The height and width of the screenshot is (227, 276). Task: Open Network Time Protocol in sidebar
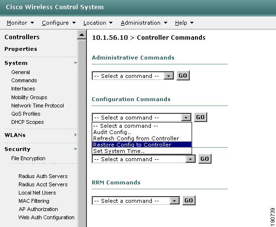point(37,106)
